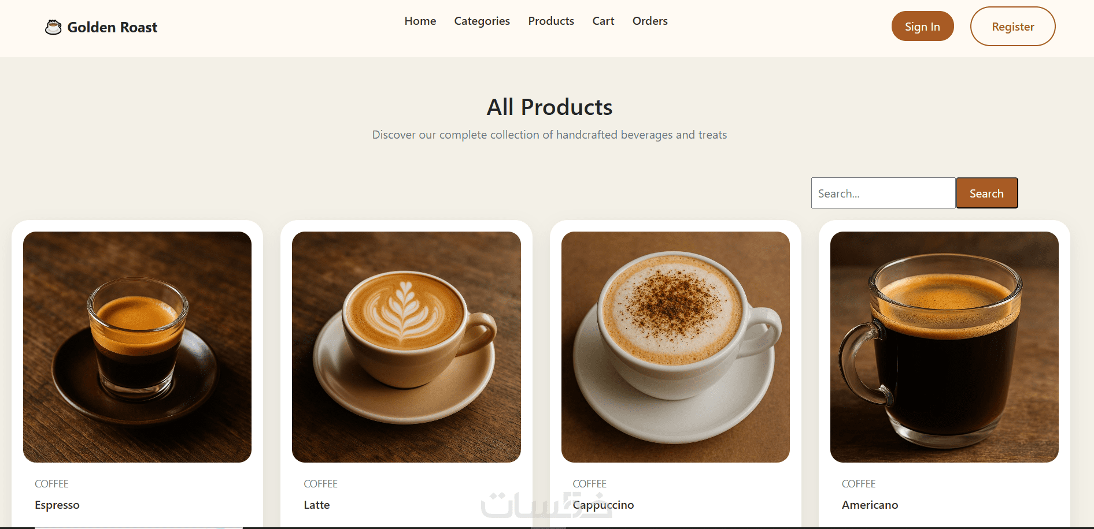Click the Register button
The image size is (1094, 529).
(1012, 26)
